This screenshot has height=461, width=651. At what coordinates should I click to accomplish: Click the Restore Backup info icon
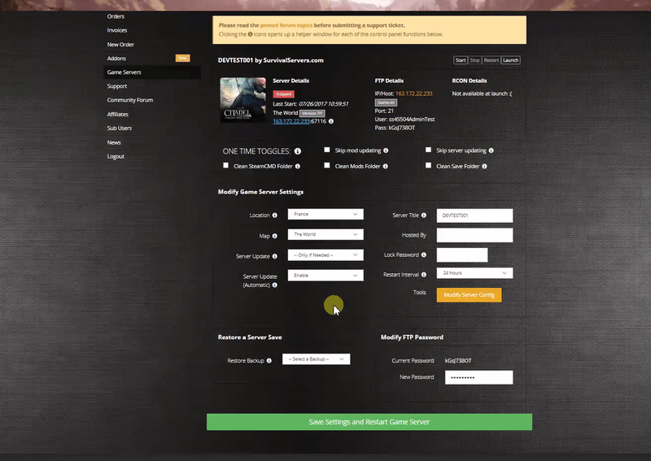click(269, 360)
